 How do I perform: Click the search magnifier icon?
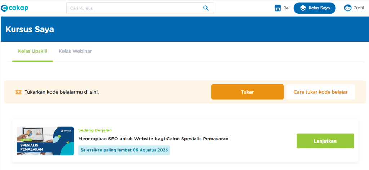point(206,8)
